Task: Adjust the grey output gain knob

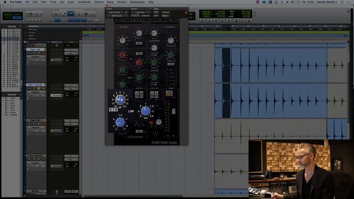Action: 159,122
